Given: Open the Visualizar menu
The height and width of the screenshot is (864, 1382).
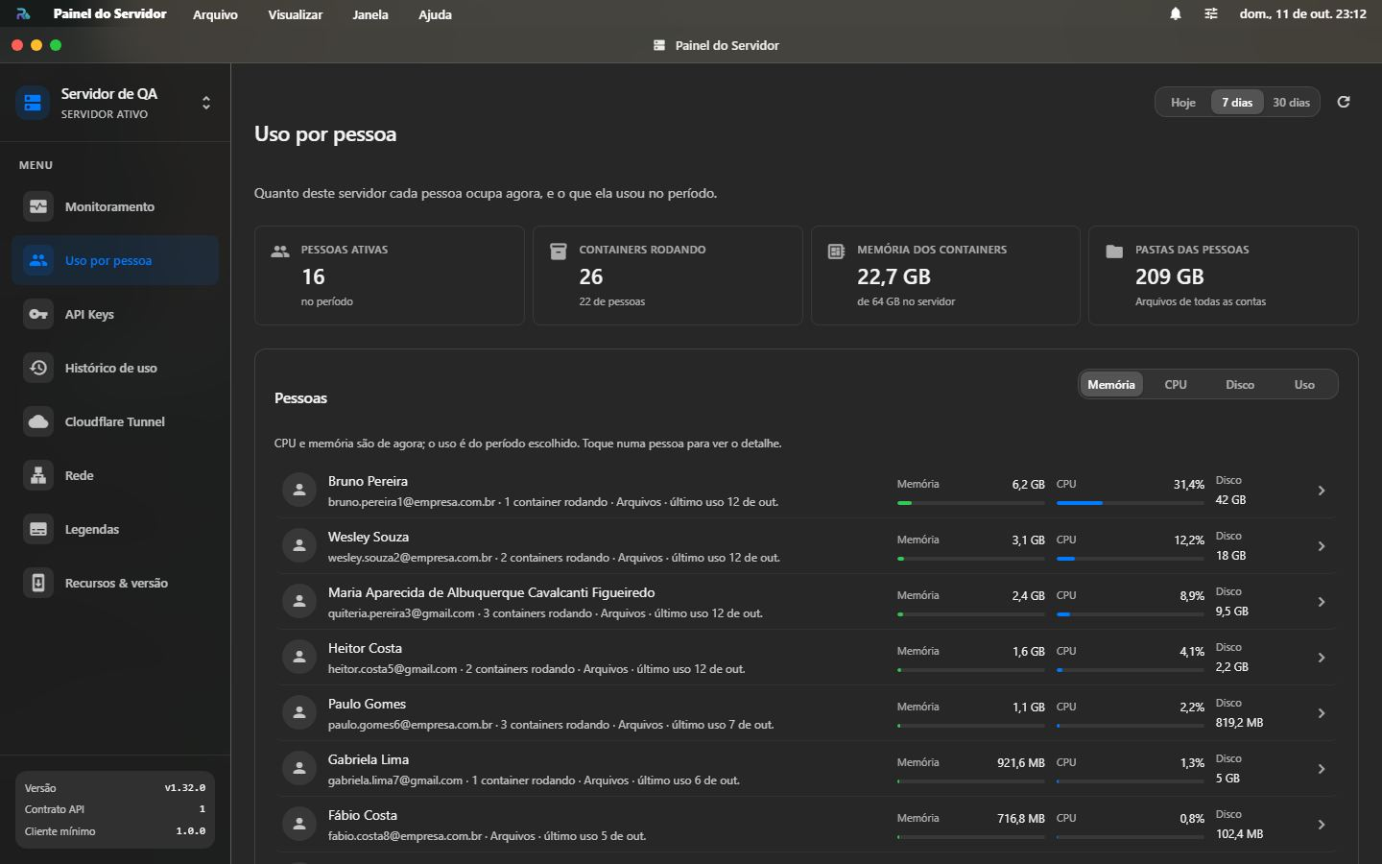Looking at the screenshot, I should point(295,14).
